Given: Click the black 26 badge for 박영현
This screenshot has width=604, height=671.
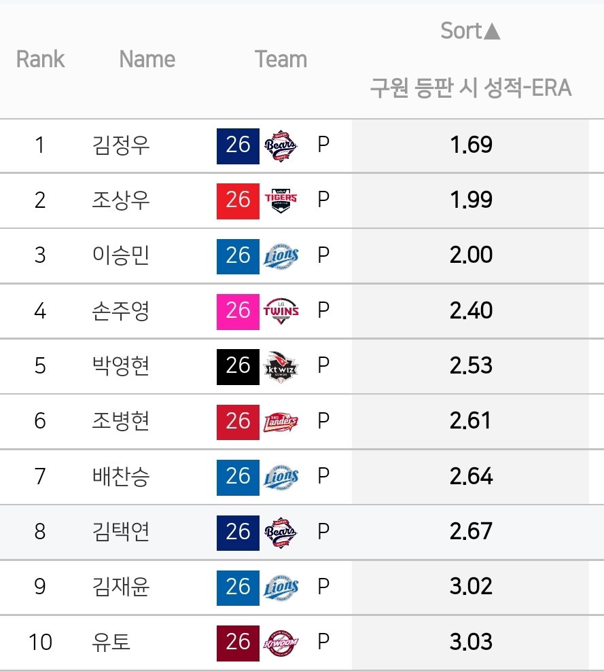Looking at the screenshot, I should click(238, 367).
